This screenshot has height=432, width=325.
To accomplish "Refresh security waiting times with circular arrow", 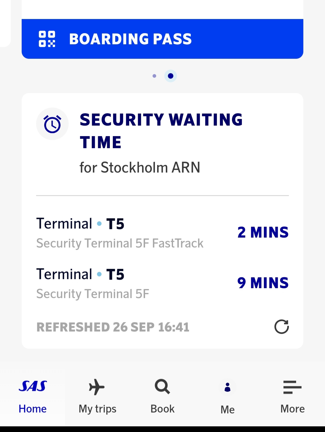I will [x=282, y=327].
